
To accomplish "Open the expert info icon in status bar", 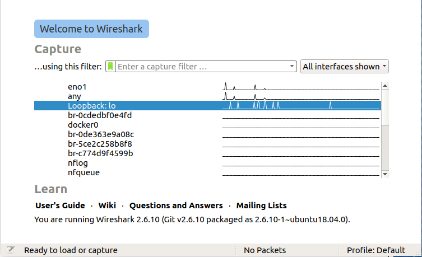I will 11,250.
